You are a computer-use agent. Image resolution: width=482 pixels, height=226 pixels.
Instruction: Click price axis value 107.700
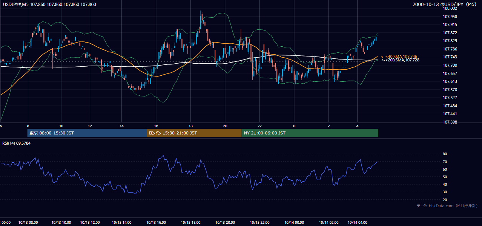(450, 65)
